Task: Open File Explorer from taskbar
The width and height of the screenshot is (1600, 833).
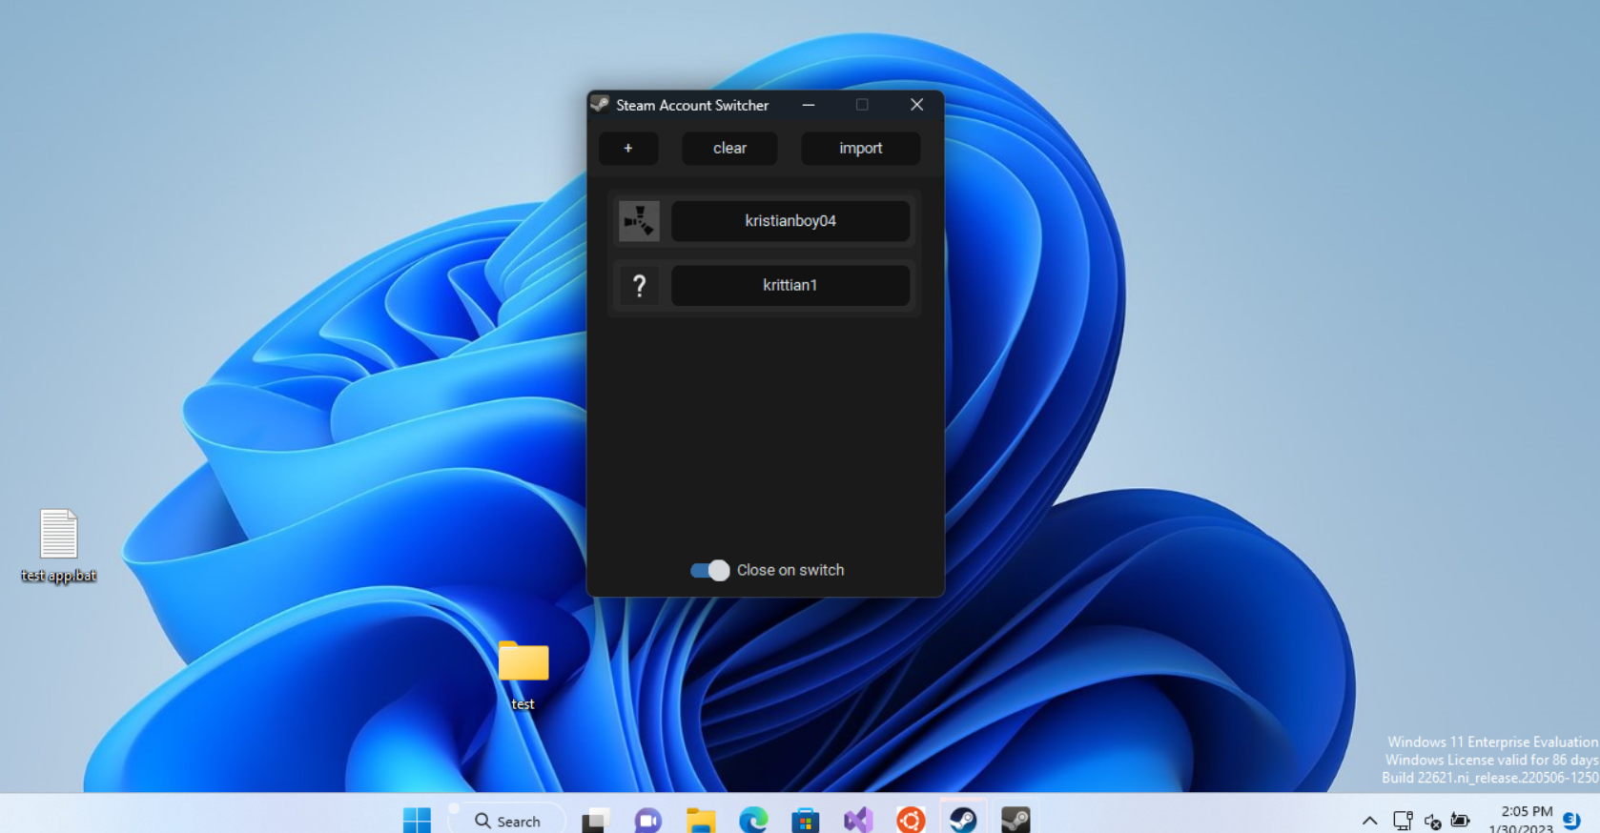Action: point(701,820)
